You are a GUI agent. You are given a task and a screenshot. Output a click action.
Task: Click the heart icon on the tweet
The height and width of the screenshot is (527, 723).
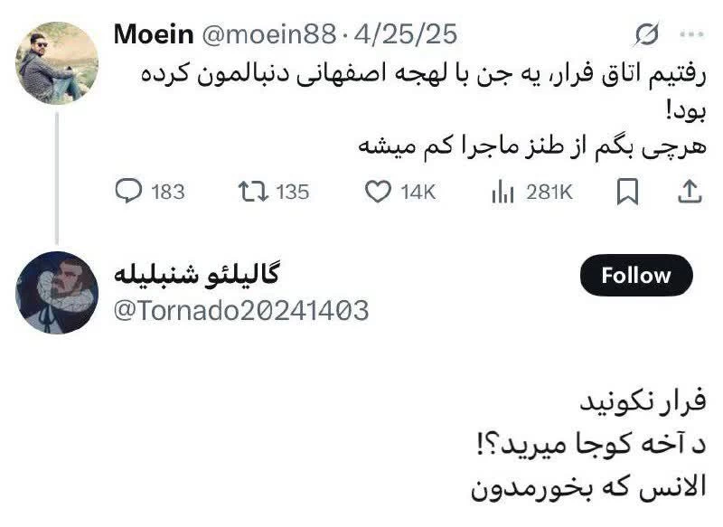coord(377,191)
